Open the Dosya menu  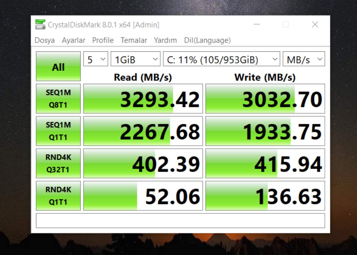(45, 40)
